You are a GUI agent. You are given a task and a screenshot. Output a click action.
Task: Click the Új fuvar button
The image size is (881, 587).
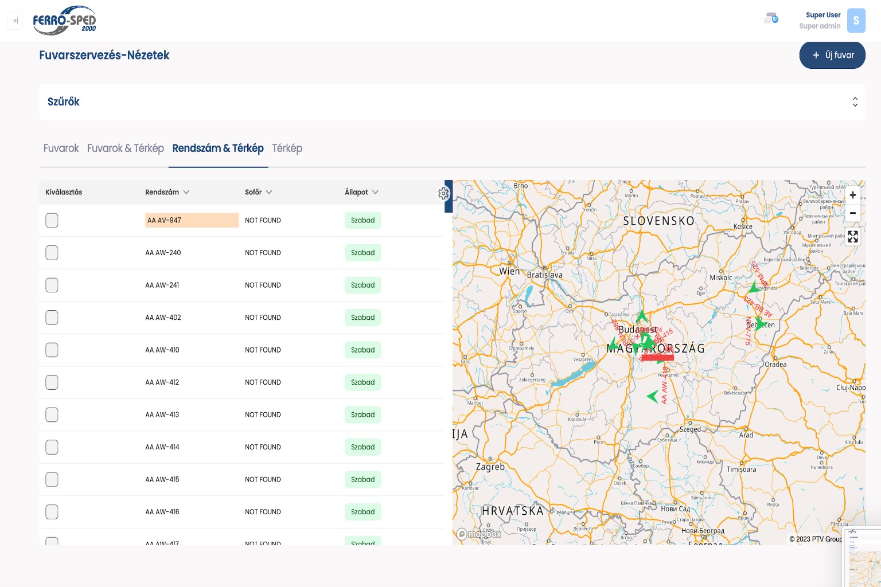pyautogui.click(x=832, y=55)
